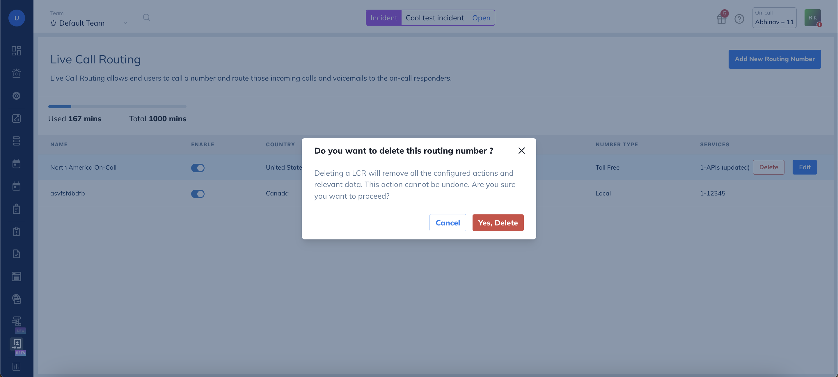Toggle enable switch for asvfsfdbdfb
The width and height of the screenshot is (838, 377).
(x=198, y=194)
